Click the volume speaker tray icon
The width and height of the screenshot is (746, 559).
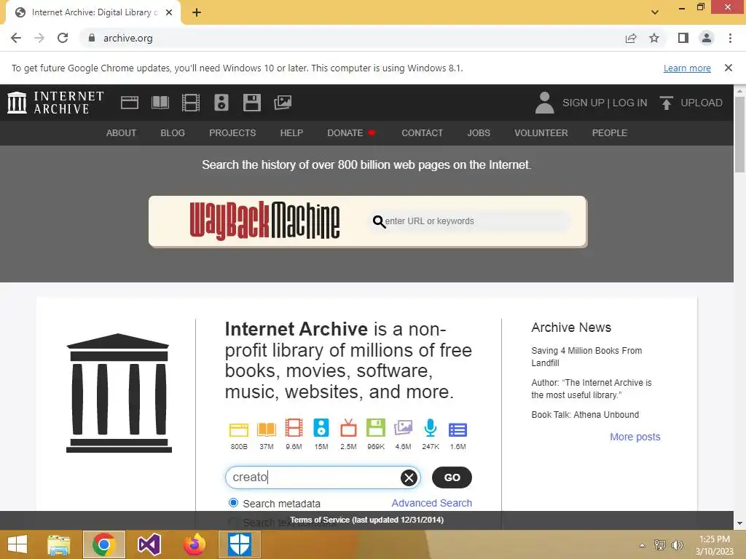point(677,545)
